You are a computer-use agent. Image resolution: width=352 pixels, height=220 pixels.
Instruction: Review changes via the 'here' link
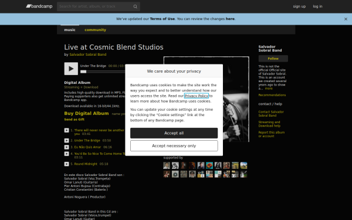pyautogui.click(x=230, y=19)
